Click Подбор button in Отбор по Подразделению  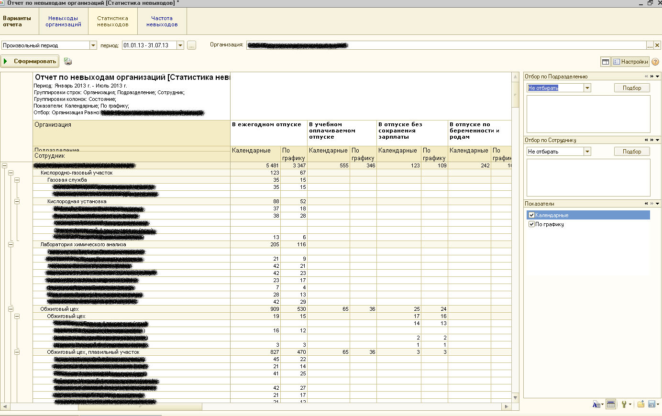632,88
